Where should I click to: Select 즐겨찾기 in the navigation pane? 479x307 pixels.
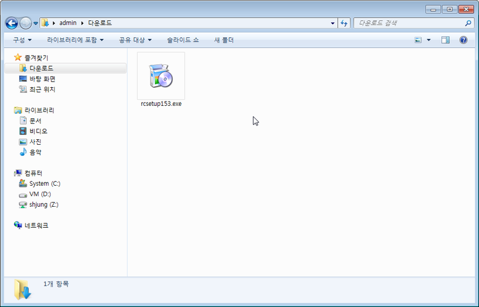(37, 58)
